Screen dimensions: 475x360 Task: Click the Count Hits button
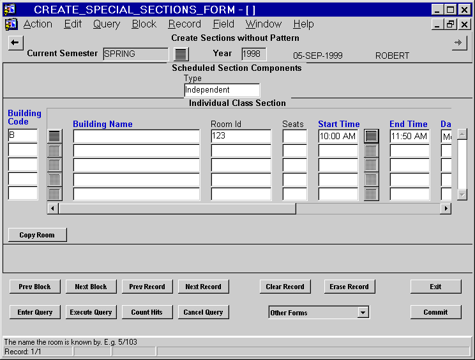pyautogui.click(x=147, y=312)
